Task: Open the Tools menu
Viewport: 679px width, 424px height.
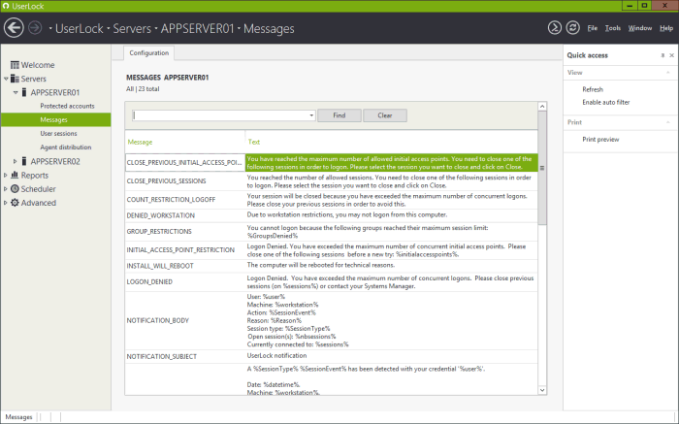Action: [x=613, y=28]
